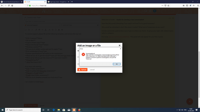The height and width of the screenshot is (112, 200).
Task: Click the Create Topic button
Action: [x=31, y=105]
